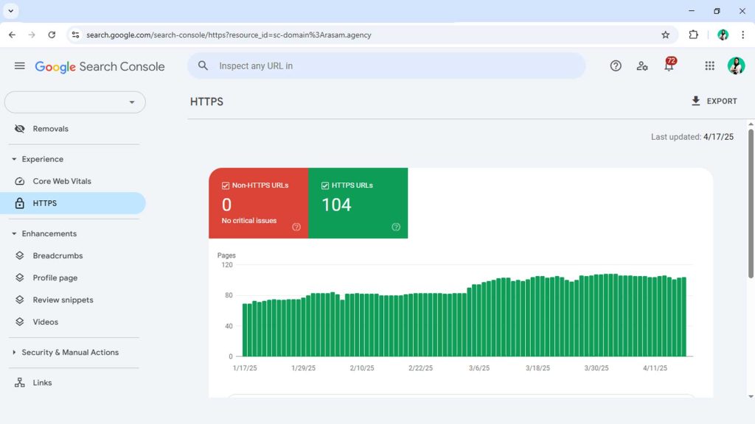Screen dimensions: 755x424
Task: View site information icon in address bar
Action: click(x=76, y=35)
